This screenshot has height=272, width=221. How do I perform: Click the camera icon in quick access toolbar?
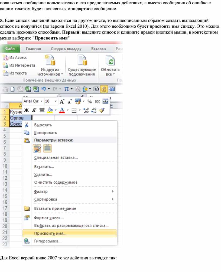coord(96,89)
